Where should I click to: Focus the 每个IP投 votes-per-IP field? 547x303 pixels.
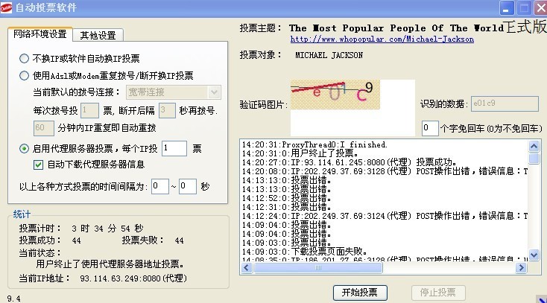coord(174,149)
